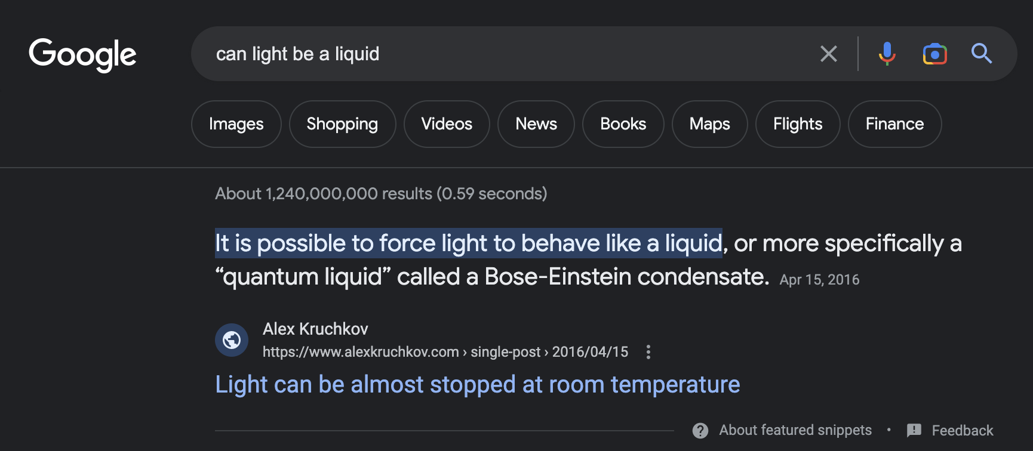Click the Feedback flag icon
Screen dimensions: 1033x451
click(x=914, y=430)
